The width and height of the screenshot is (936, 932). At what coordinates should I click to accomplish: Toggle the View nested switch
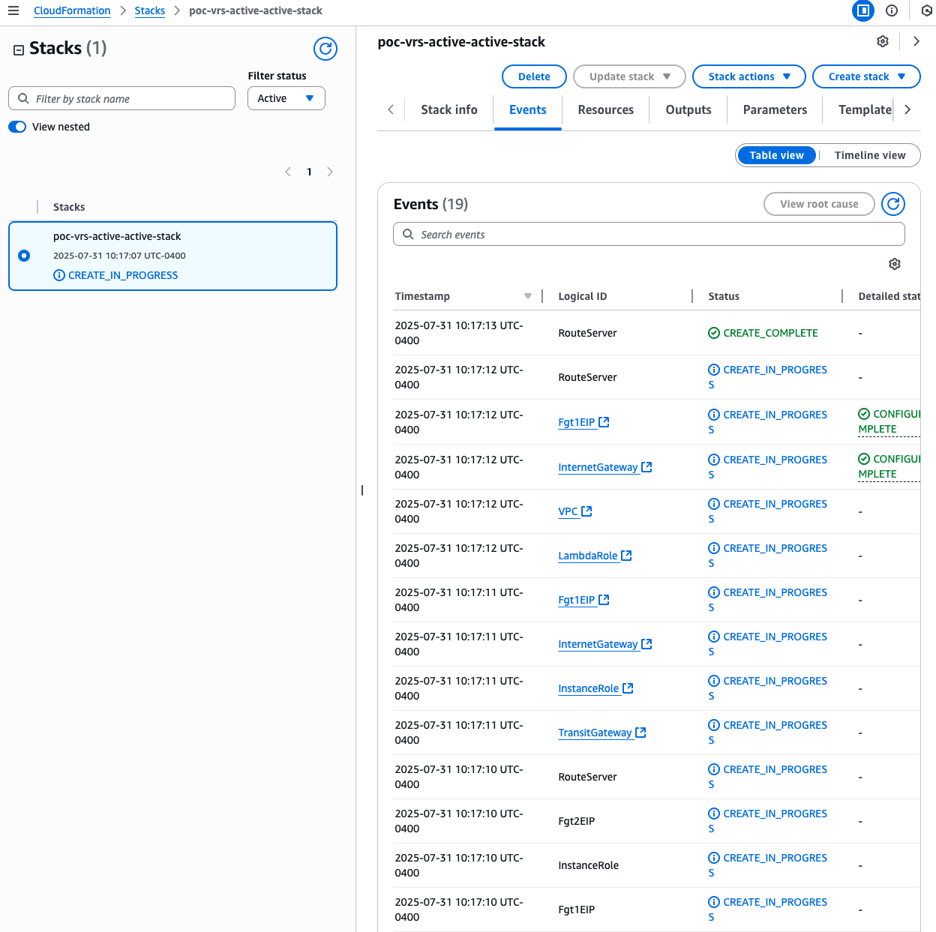pos(17,127)
